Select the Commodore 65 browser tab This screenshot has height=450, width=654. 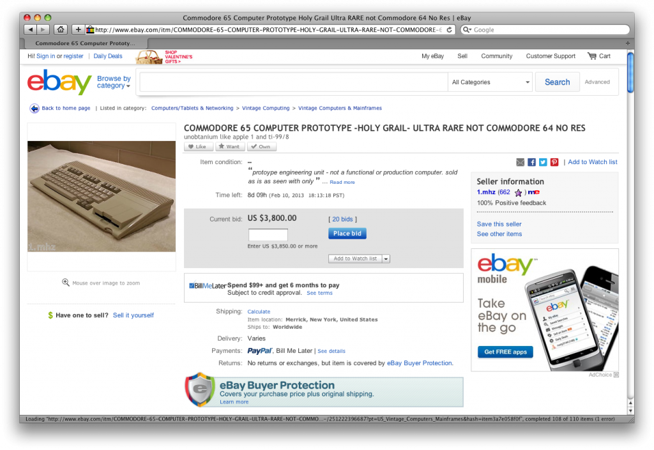(85, 43)
